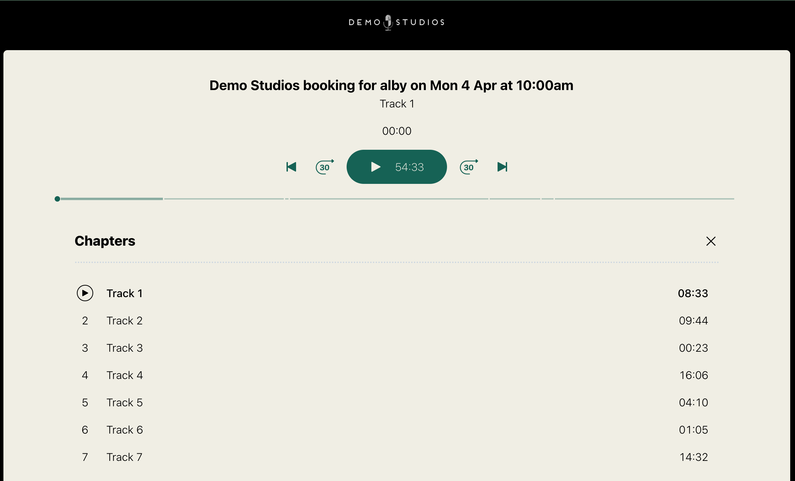
Task: Click the circled play icon beside Track 1
Action: pyautogui.click(x=85, y=293)
